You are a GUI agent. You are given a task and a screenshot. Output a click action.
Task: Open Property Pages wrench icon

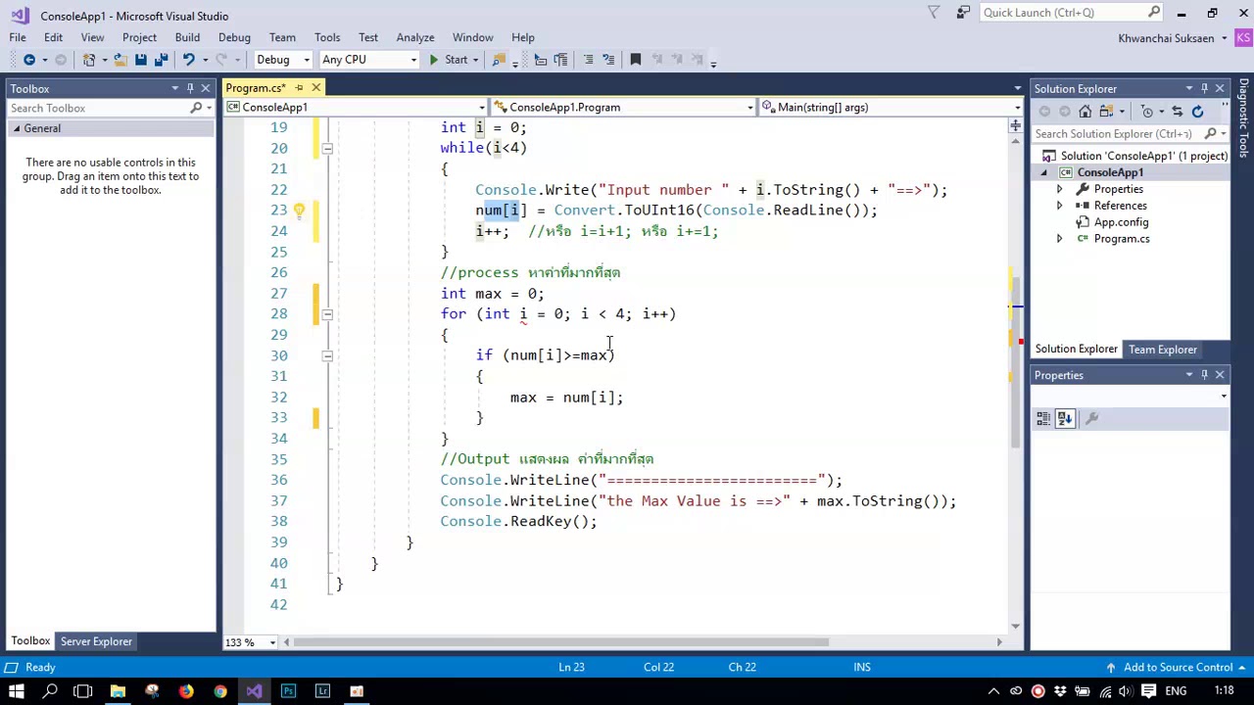tap(1092, 418)
